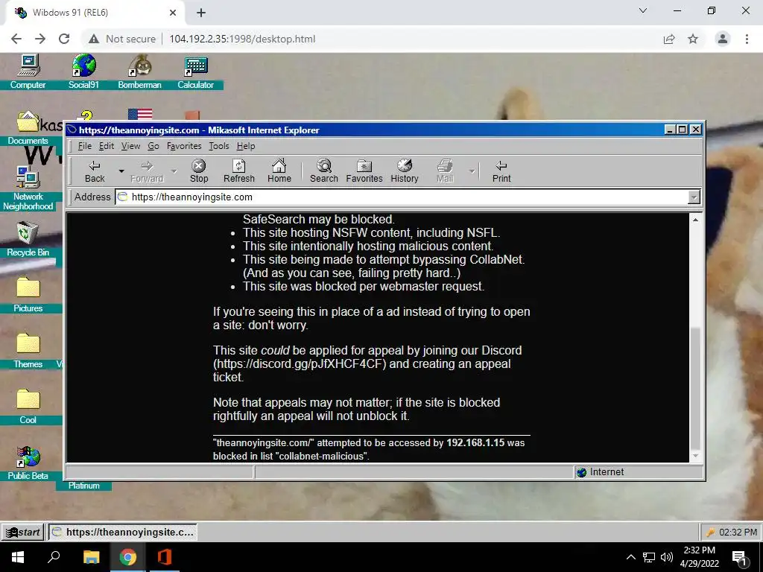Open the Calculator desktop shortcut

pyautogui.click(x=196, y=72)
